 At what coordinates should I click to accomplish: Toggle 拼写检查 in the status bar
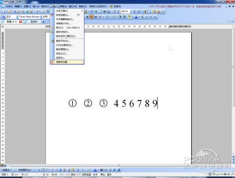pos(86,174)
